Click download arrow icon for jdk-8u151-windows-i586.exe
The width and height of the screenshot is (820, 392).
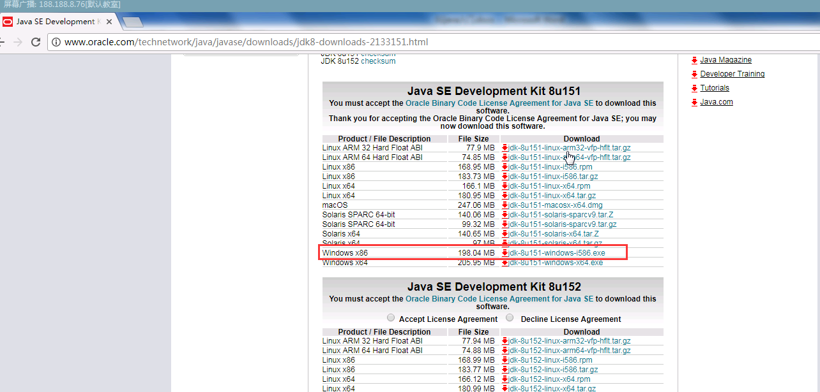(505, 253)
